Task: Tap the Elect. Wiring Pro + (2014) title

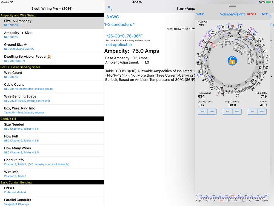Action: (x=52, y=9)
